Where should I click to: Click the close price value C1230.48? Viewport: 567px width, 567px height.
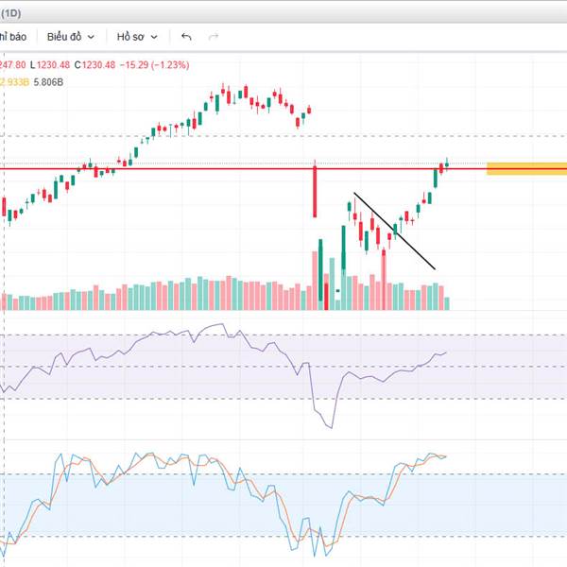tap(94, 65)
